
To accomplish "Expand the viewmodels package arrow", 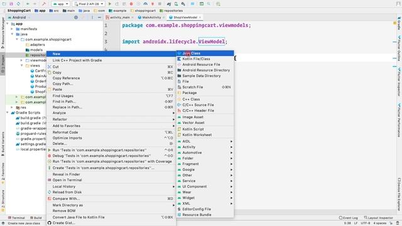I will click(21, 60).
